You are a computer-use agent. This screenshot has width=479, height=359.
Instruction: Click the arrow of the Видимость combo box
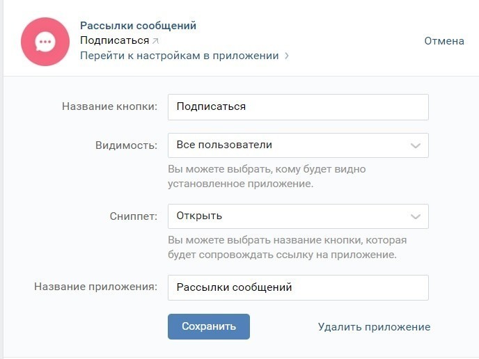(416, 145)
